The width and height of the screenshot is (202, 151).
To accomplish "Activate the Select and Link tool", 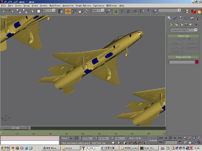I will click(18, 11).
